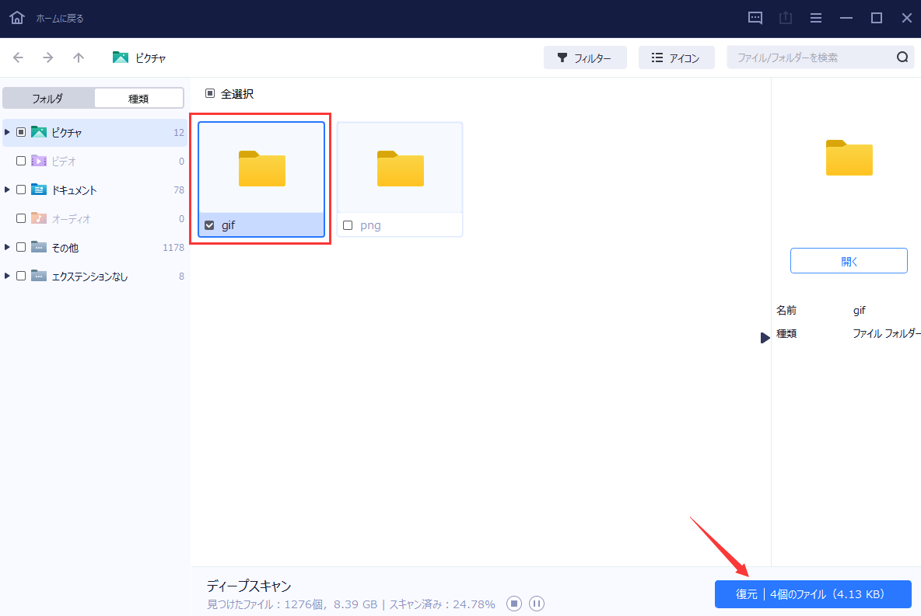Open the アイコン view mode dropdown
This screenshot has width=921, height=616.
pyautogui.click(x=676, y=57)
